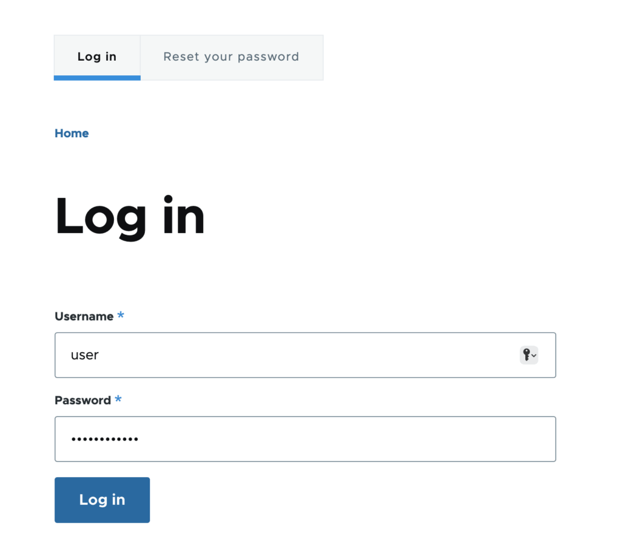Submit with the blue Log in button

click(x=102, y=500)
